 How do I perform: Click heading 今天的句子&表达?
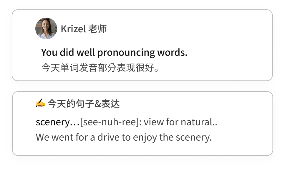coord(84,104)
